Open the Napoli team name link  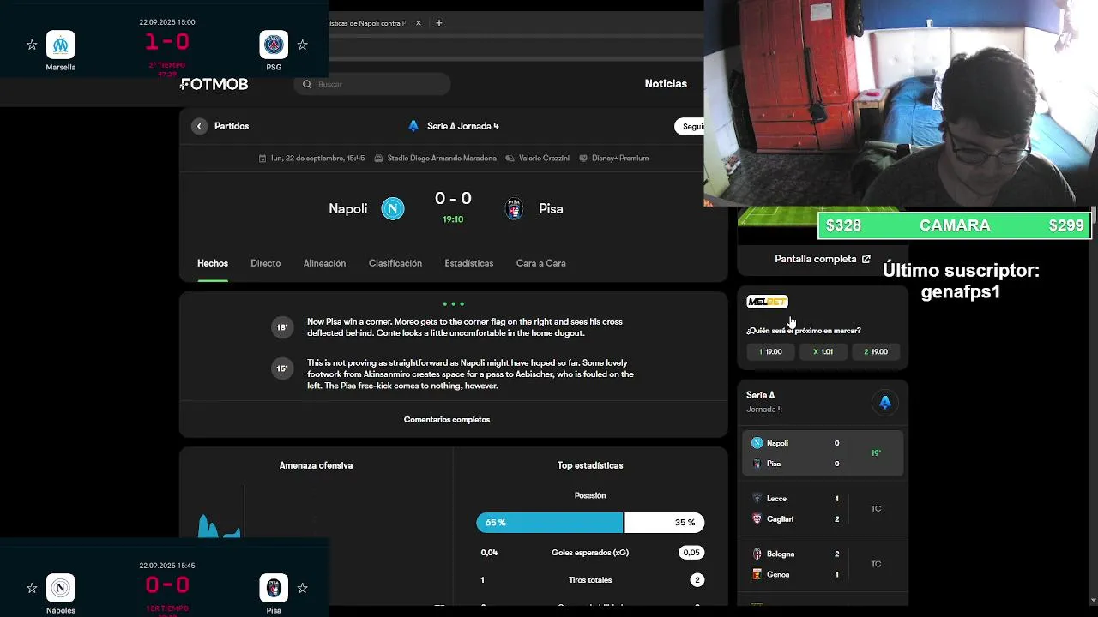pyautogui.click(x=347, y=208)
